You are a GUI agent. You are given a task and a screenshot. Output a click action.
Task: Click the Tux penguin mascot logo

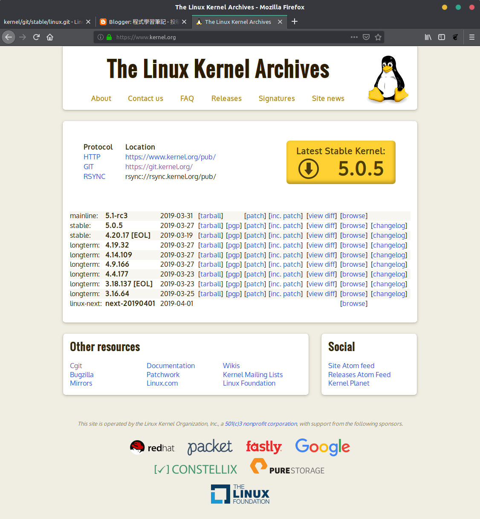[x=387, y=78]
